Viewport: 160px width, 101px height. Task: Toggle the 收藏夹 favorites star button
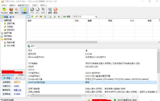[x=24, y=10]
